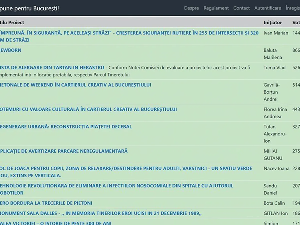Sort projects by the Vot column
This screenshot has height=225, width=300.
tap(296, 22)
